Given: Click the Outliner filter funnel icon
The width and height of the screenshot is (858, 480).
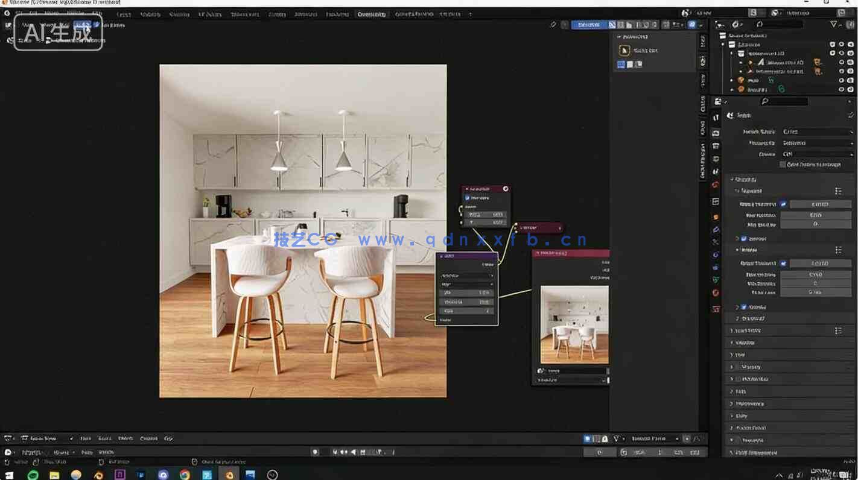Looking at the screenshot, I should click(x=833, y=24).
